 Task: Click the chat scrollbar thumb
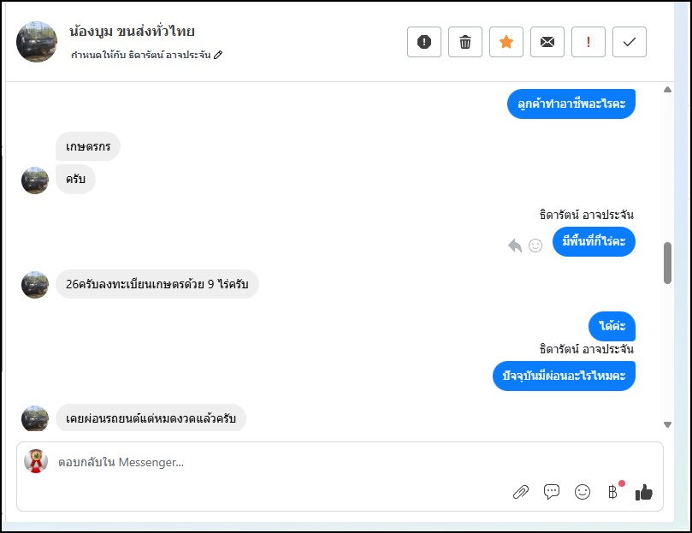pos(667,263)
